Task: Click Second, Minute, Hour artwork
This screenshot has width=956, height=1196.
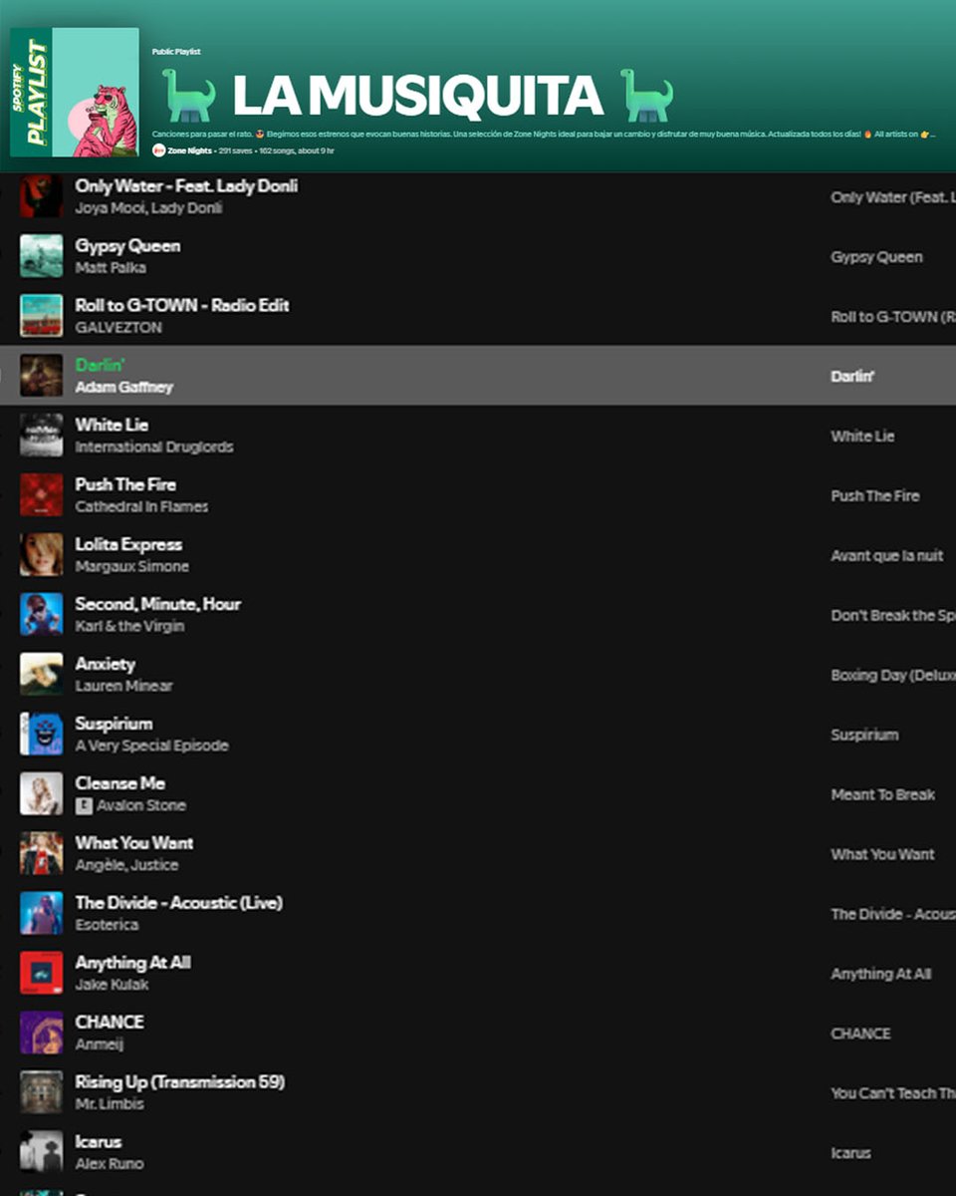Action: (x=41, y=615)
